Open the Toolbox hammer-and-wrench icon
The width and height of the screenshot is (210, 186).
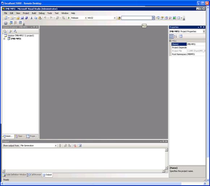coord(170,18)
